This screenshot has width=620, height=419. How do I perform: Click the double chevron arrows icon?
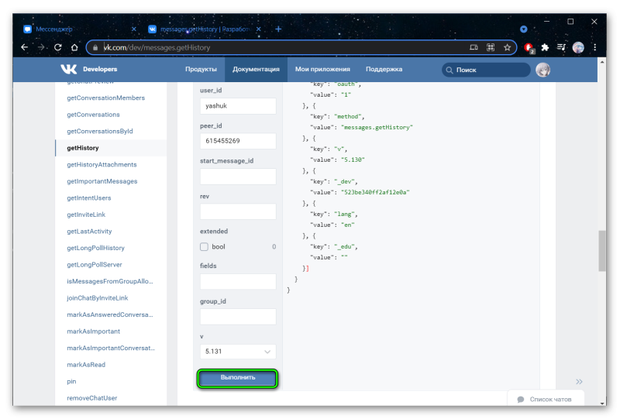point(579,382)
